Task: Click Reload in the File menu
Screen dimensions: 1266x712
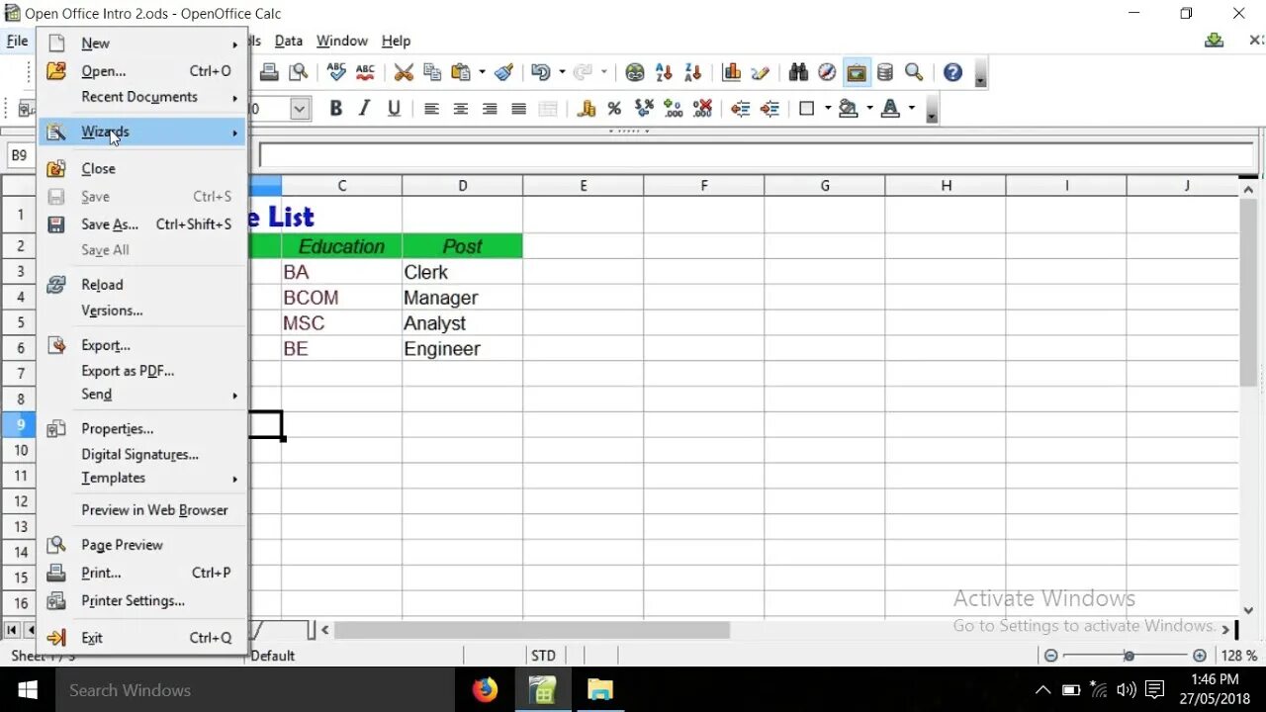Action: coord(142,285)
